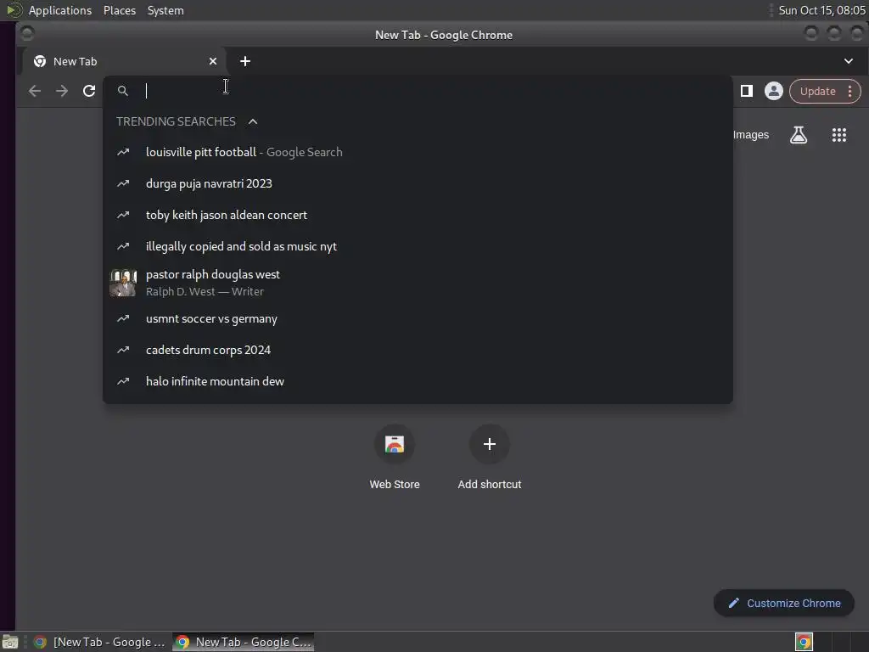Click trending arrow beside louisville pitt football
This screenshot has height=652, width=869.
[123, 152]
